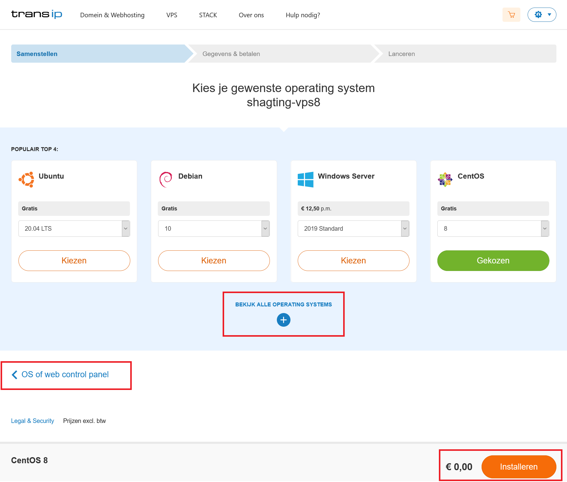Image resolution: width=567 pixels, height=482 pixels.
Task: Expand CentOS version dropdown 8
Action: [493, 229]
